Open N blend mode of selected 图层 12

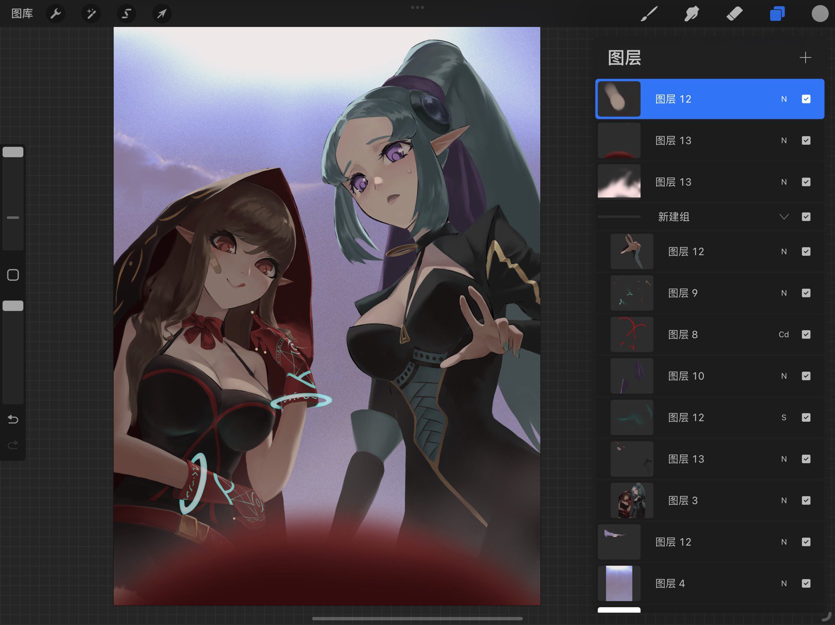[x=784, y=99]
